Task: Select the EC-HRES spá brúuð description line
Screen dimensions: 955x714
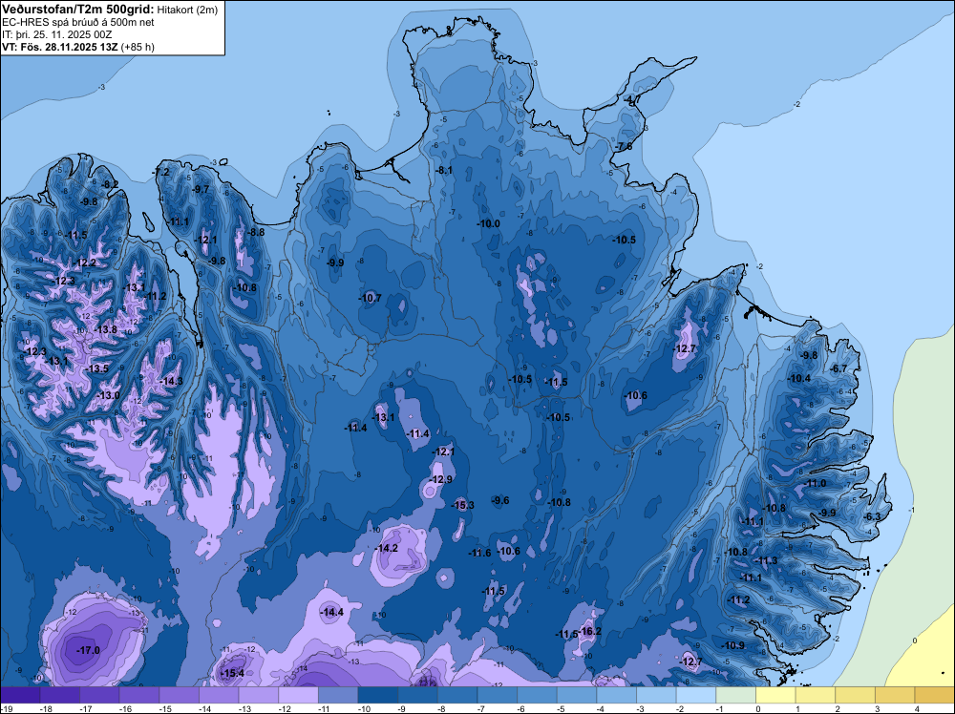Action: tap(78, 23)
